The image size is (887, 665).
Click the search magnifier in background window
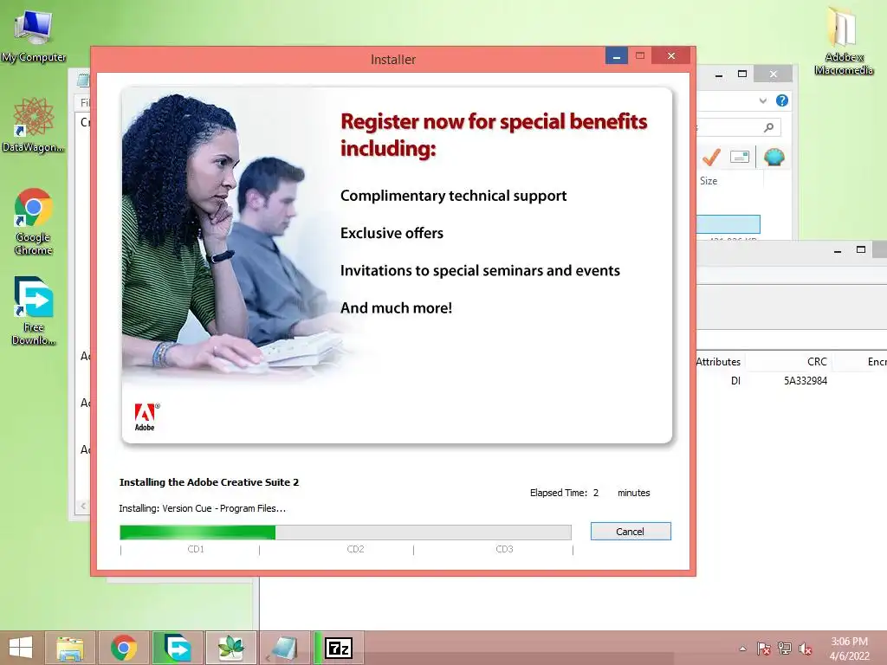pyautogui.click(x=768, y=127)
